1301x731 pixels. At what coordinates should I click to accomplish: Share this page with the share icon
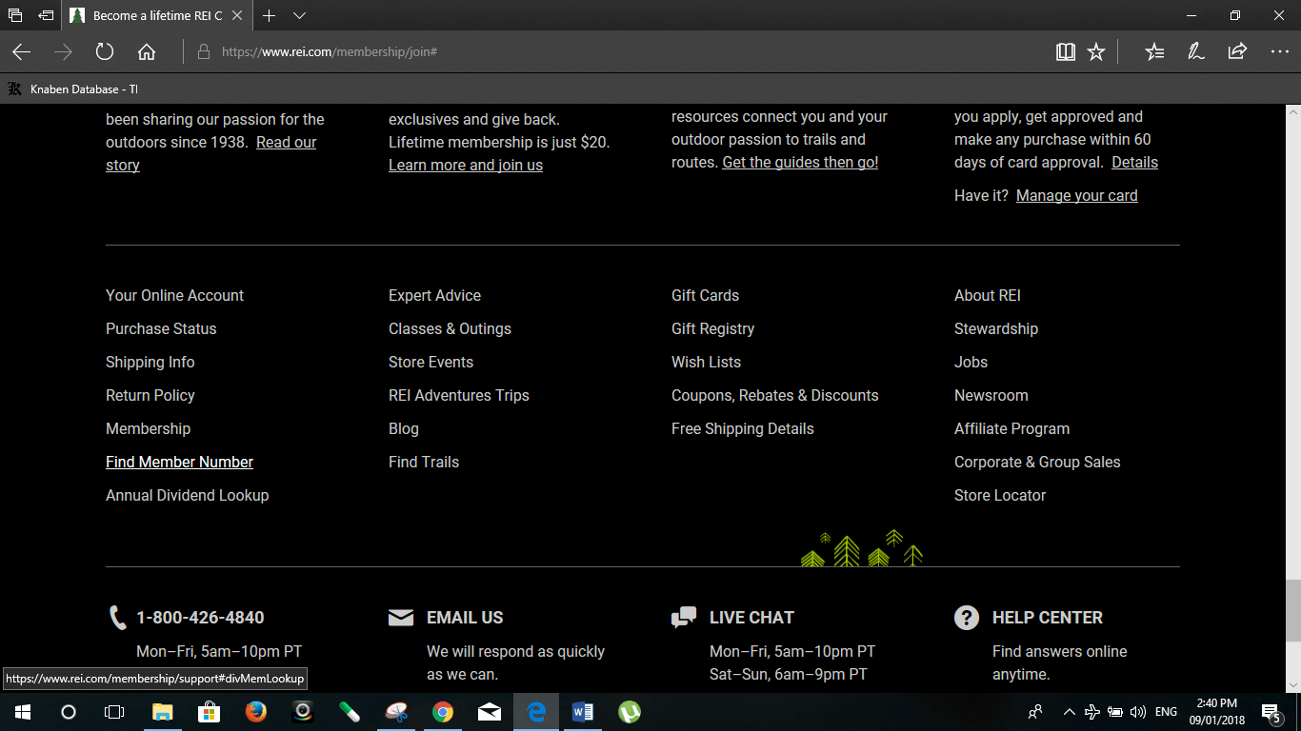1237,51
